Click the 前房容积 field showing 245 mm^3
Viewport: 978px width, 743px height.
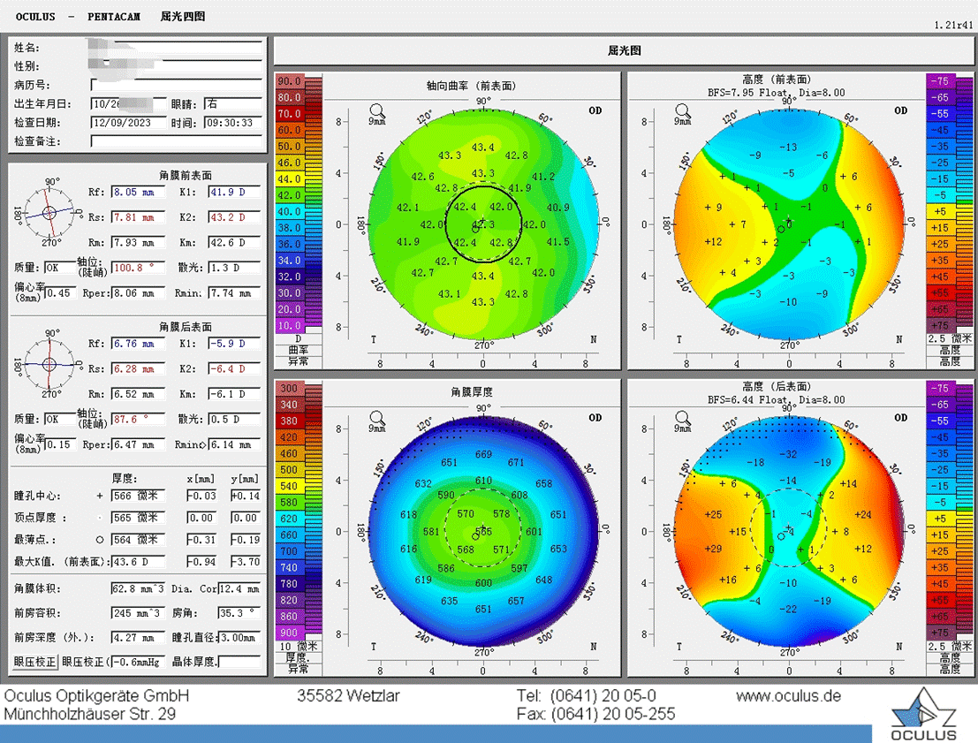pyautogui.click(x=139, y=613)
